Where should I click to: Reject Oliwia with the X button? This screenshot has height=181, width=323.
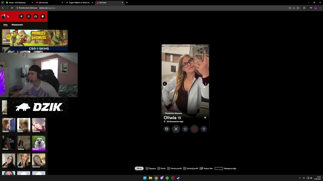coord(176,129)
